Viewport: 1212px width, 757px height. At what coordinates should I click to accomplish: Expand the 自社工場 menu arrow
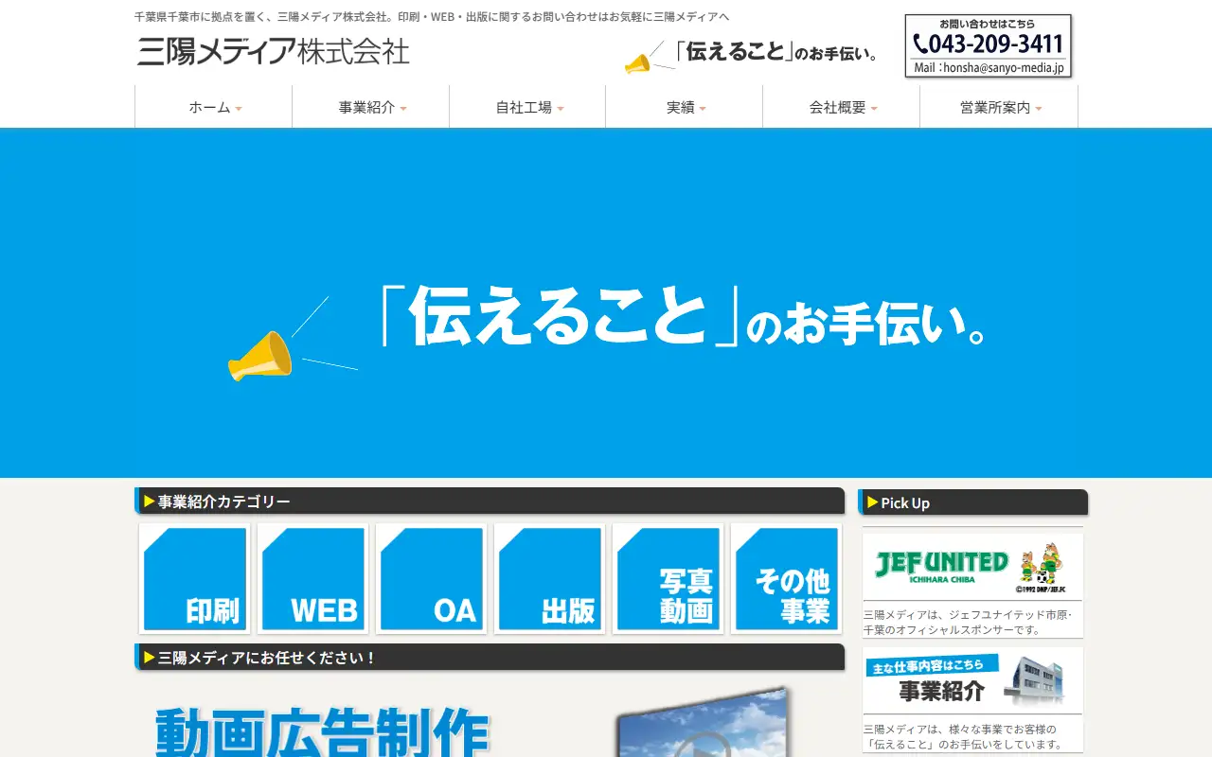tap(561, 109)
